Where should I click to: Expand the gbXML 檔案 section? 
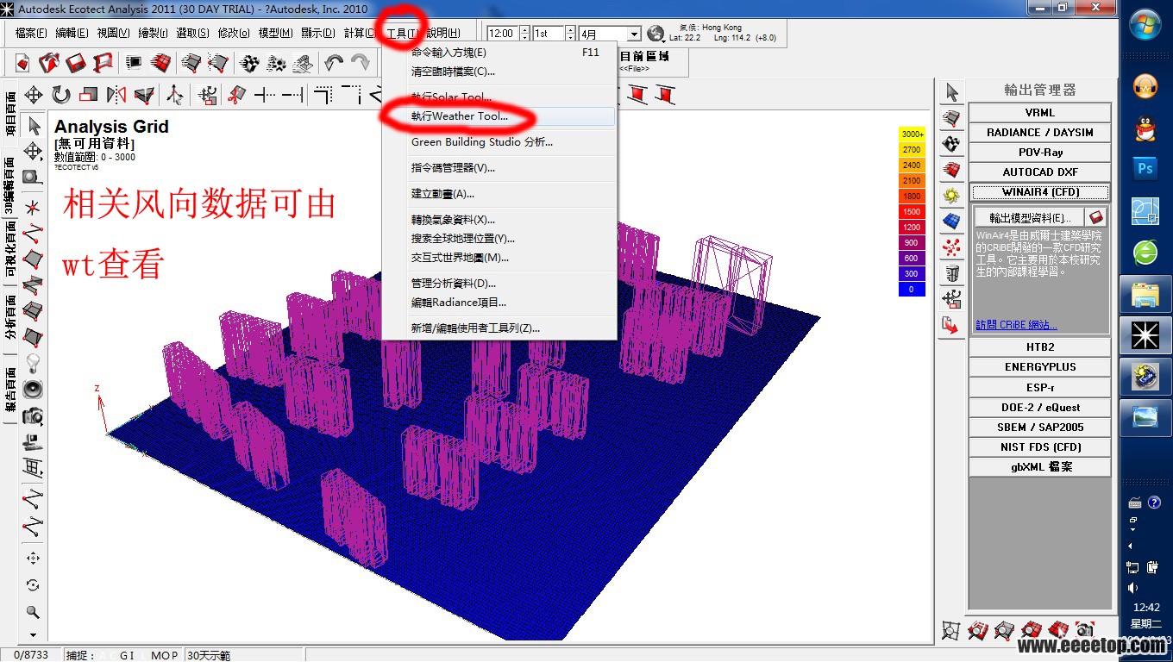[x=1039, y=467]
